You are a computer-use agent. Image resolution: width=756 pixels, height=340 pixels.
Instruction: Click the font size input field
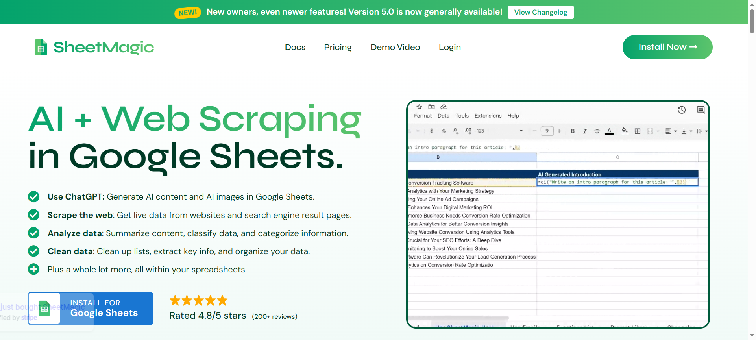[547, 131]
